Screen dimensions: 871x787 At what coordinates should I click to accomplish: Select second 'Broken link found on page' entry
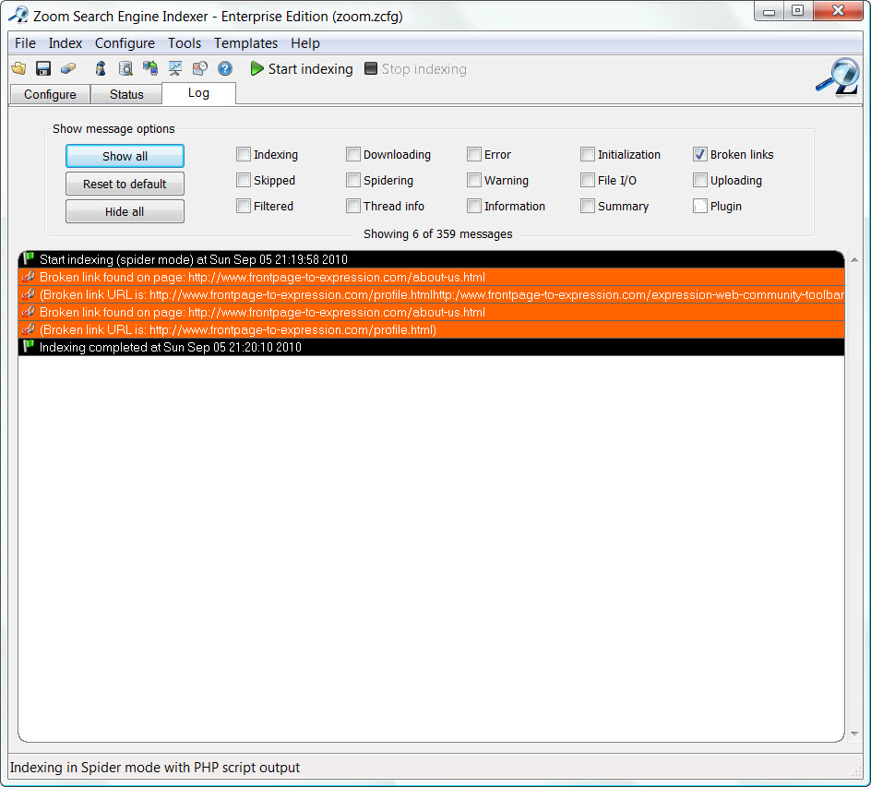(x=431, y=312)
